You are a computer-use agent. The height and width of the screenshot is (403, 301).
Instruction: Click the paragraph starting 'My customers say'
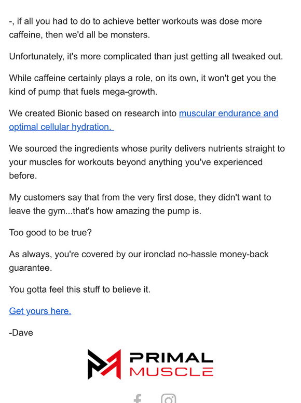[x=140, y=204]
